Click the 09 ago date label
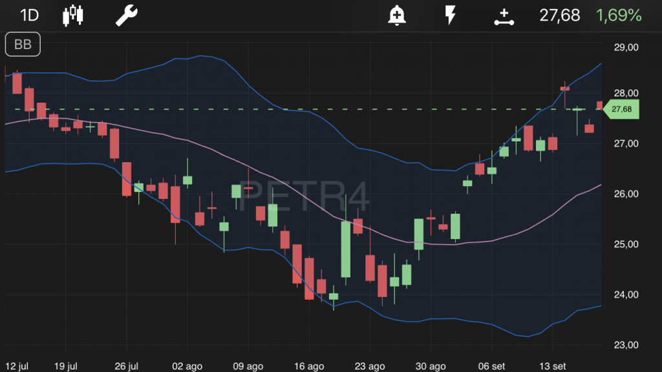The image size is (662, 372). [248, 366]
